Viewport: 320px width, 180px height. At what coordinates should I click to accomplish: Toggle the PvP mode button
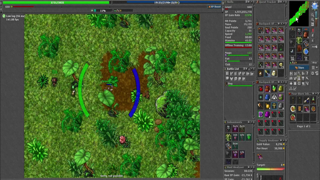point(314,47)
